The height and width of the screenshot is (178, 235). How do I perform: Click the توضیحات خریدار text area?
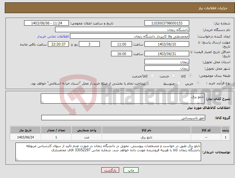108,152
